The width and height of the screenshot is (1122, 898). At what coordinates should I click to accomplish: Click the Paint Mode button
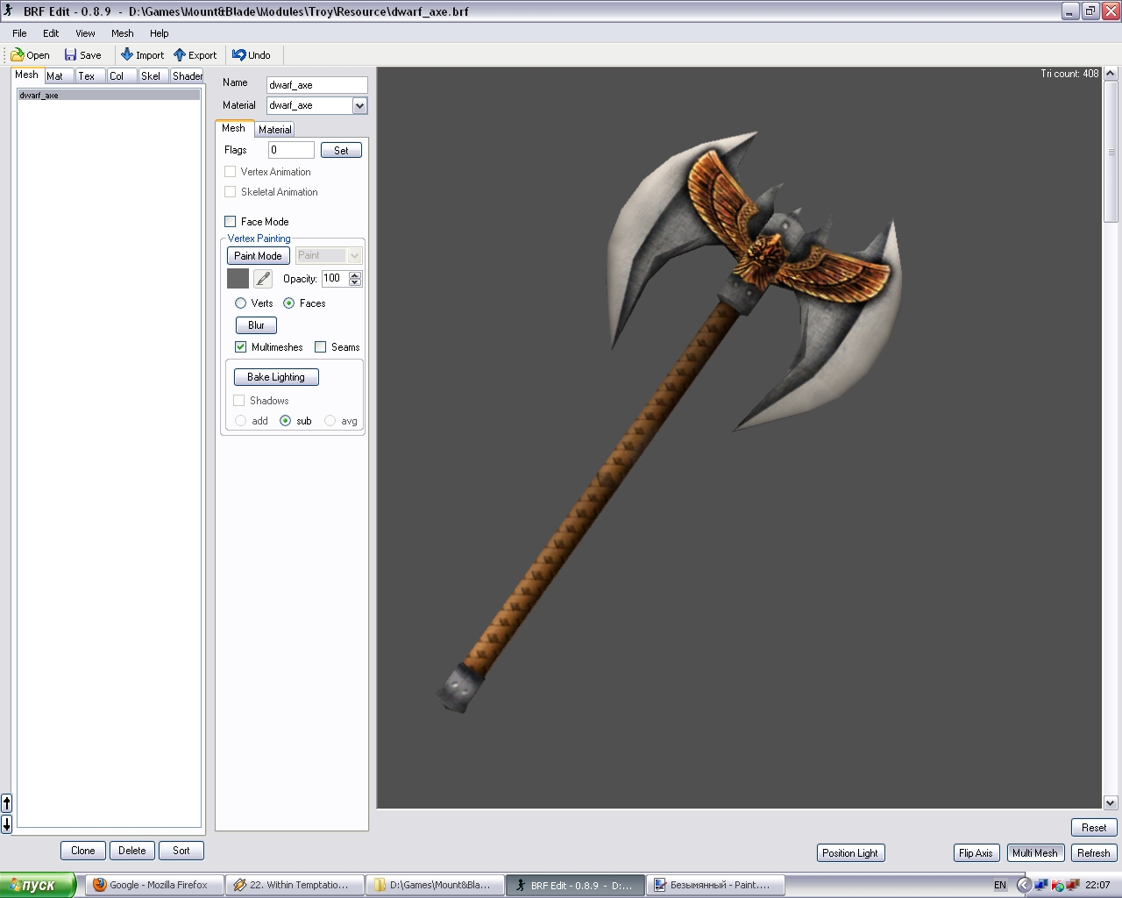(x=258, y=255)
